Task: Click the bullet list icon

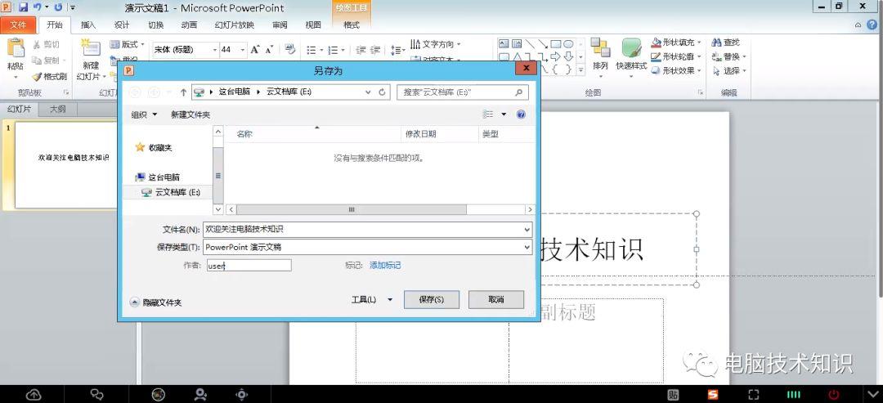Action: click(x=311, y=50)
